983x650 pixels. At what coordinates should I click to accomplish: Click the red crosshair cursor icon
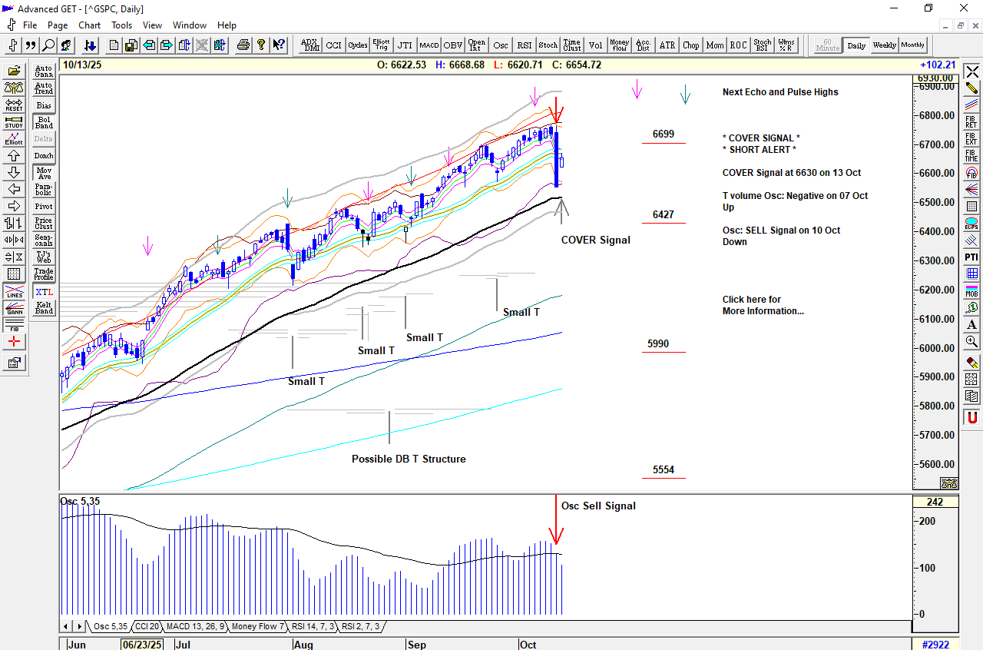[x=14, y=342]
